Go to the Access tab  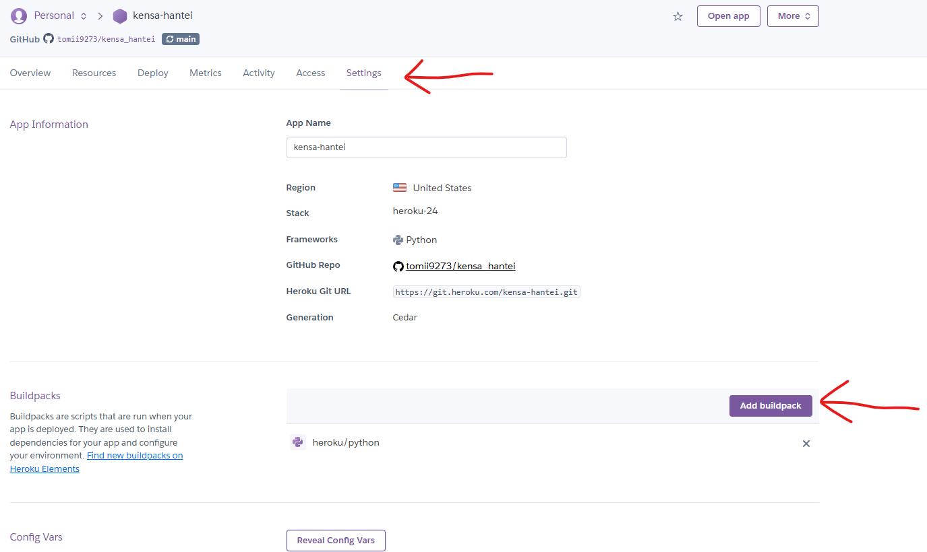(x=311, y=73)
